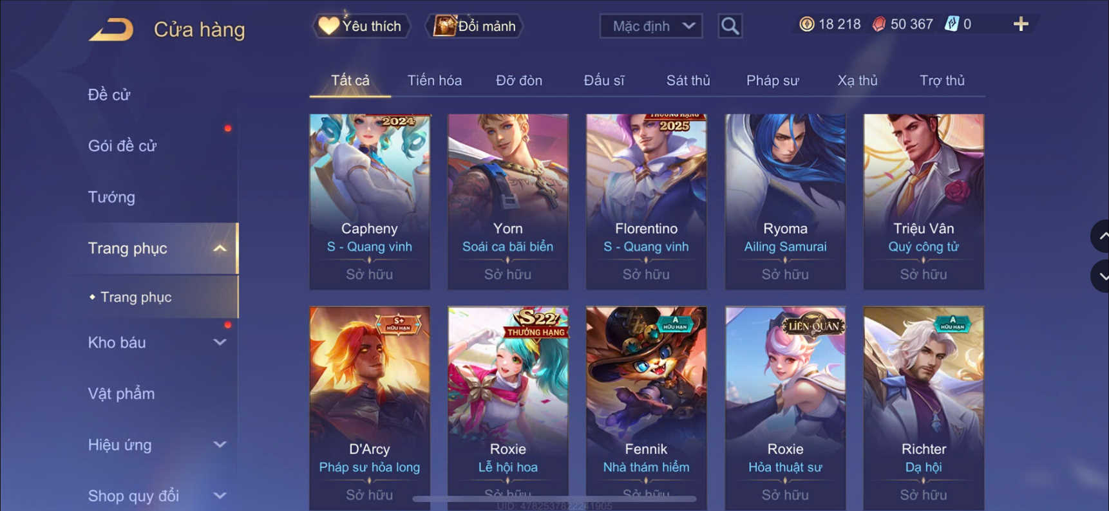Open the search magnifier icon
The width and height of the screenshot is (1109, 511).
click(730, 26)
